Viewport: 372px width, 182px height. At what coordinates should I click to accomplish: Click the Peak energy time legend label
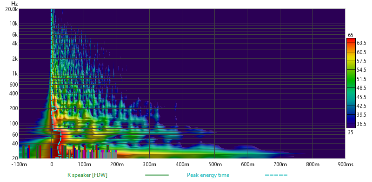click(208, 175)
